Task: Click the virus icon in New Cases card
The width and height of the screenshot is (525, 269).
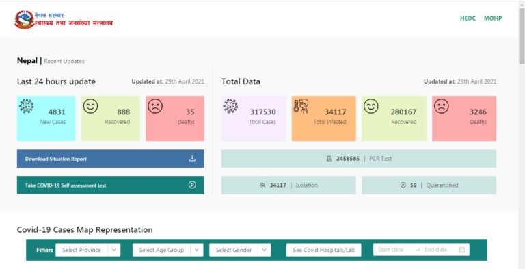Action: click(x=27, y=106)
